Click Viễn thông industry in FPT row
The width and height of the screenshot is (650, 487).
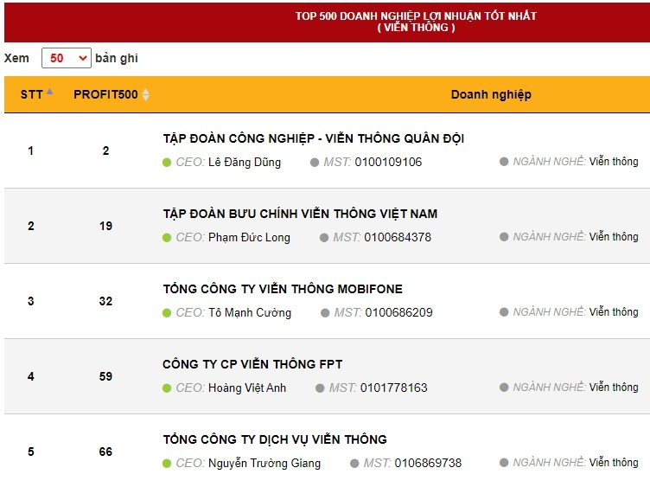[x=614, y=388]
